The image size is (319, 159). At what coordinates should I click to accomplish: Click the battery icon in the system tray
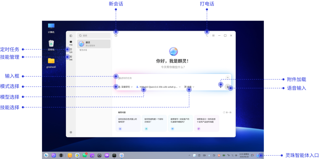click(224, 155)
